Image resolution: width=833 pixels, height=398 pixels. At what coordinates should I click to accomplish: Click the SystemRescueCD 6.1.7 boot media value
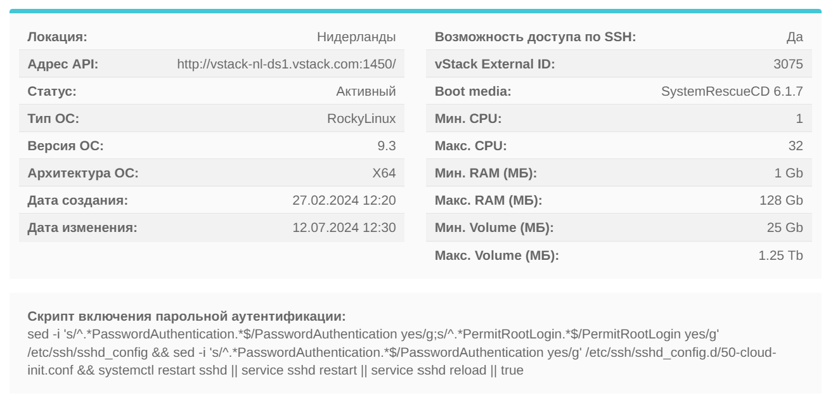click(732, 91)
